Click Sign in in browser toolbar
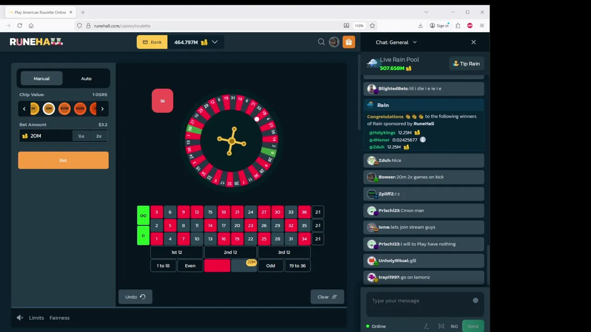This screenshot has width=591, height=332. 439,26
